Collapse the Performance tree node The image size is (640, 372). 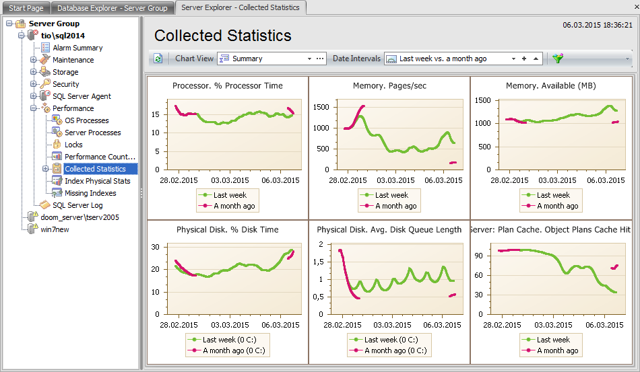[x=34, y=108]
